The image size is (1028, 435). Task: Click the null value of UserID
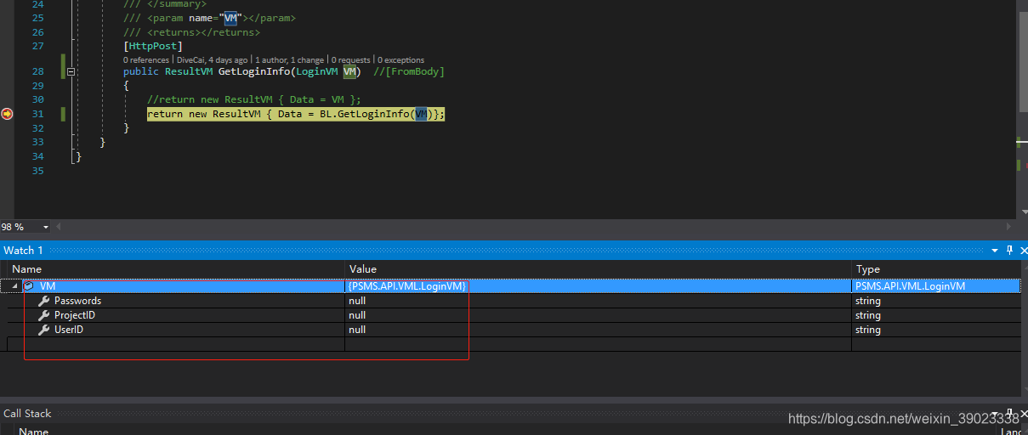(357, 330)
